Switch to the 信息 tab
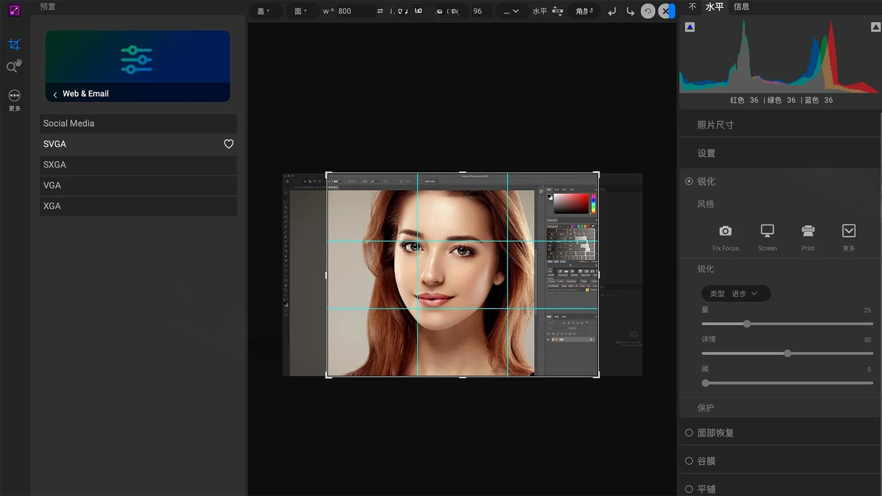 coord(741,7)
